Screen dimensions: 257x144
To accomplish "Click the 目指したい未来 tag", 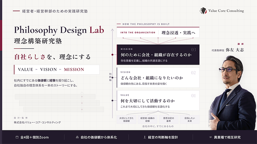I will pyautogui.click(x=190, y=119).
